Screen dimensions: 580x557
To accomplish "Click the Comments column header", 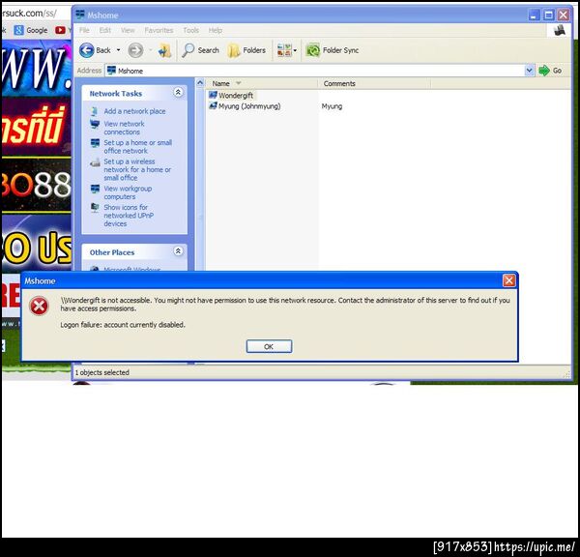I will [374, 83].
